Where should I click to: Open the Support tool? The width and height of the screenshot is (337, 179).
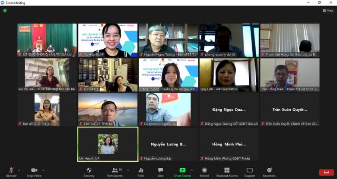coord(249,172)
